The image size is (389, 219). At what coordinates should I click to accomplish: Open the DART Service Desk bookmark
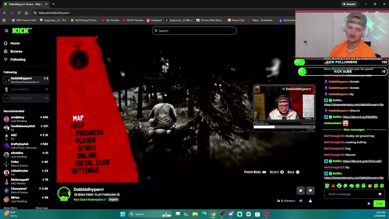pyautogui.click(x=24, y=20)
